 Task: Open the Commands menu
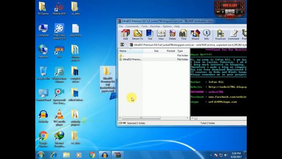pyautogui.click(x=132, y=26)
